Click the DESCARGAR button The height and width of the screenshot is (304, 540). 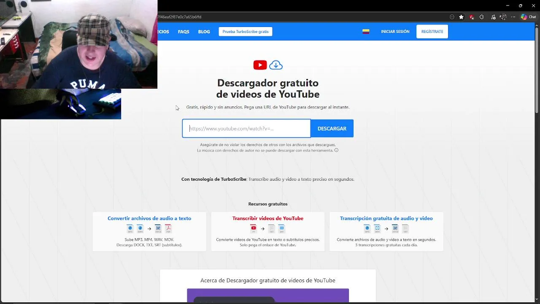point(332,128)
